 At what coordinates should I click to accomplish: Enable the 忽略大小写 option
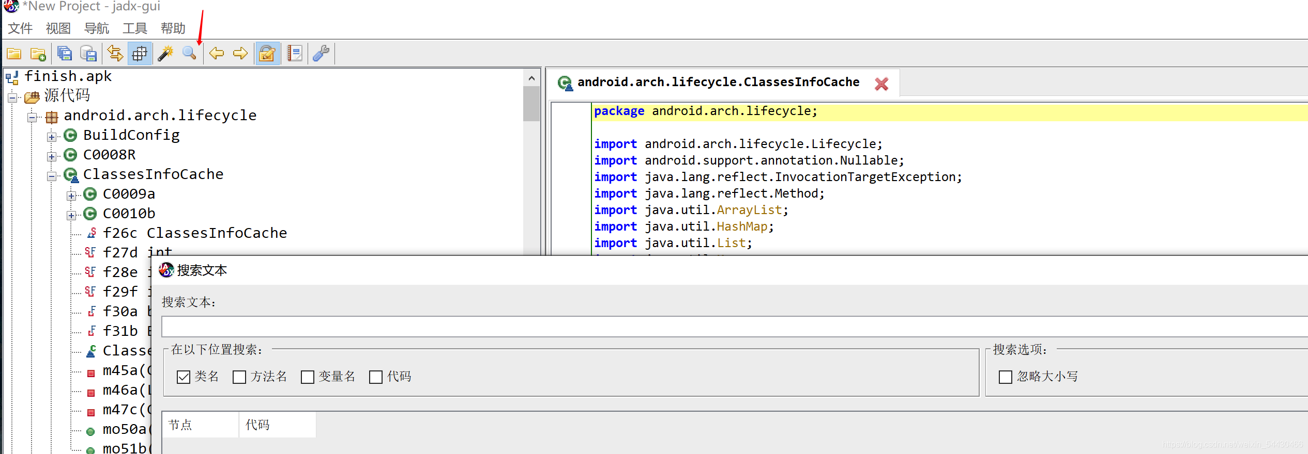1006,377
